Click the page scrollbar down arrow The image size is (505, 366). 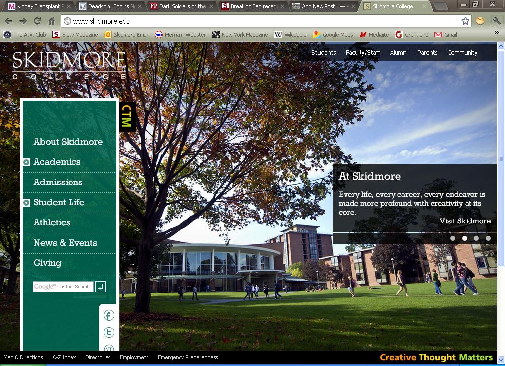point(501,360)
